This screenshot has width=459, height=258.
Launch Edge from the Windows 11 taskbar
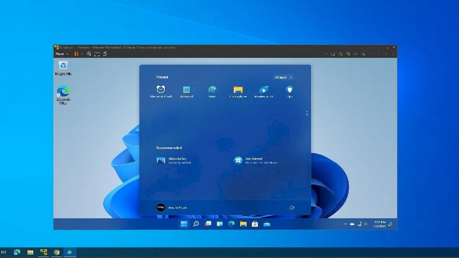[231, 224]
